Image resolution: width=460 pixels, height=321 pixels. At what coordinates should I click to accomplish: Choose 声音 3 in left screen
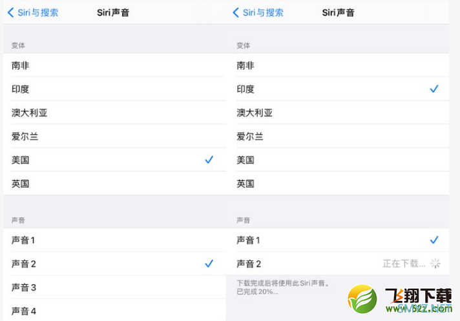pyautogui.click(x=114, y=287)
